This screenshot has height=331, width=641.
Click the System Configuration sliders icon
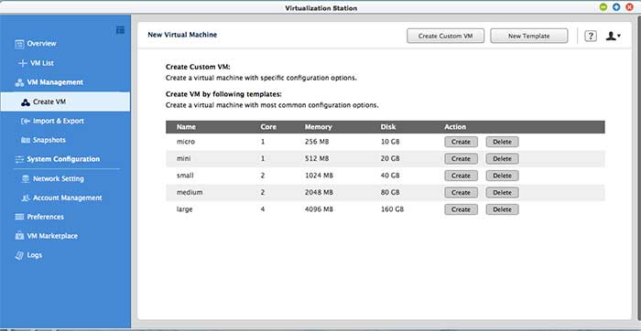19,159
